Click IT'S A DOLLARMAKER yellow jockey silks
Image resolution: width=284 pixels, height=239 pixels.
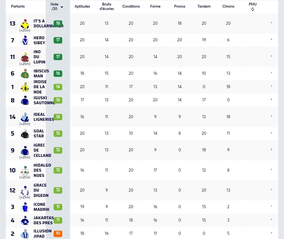25,24
